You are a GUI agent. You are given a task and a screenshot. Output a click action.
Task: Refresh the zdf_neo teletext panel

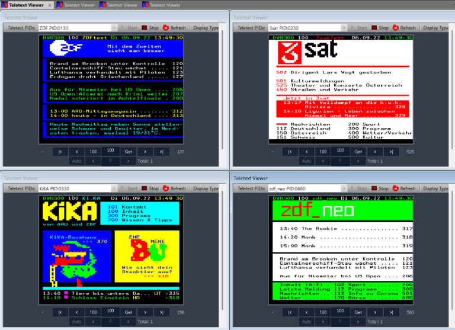click(404, 188)
